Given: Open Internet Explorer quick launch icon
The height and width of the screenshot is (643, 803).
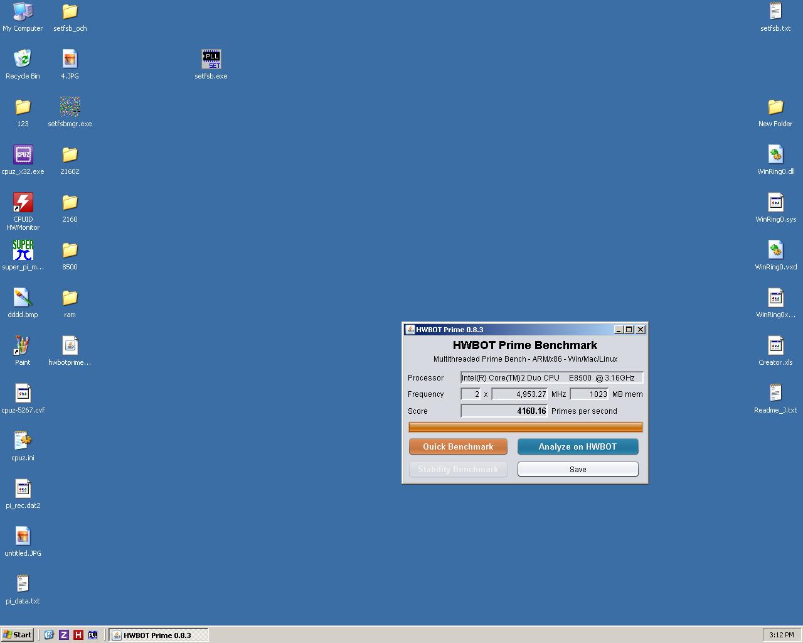Looking at the screenshot, I should click(x=49, y=635).
